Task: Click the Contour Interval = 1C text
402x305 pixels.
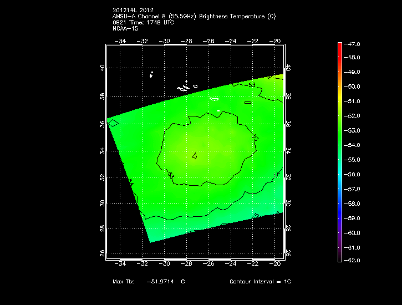Action: [260, 282]
